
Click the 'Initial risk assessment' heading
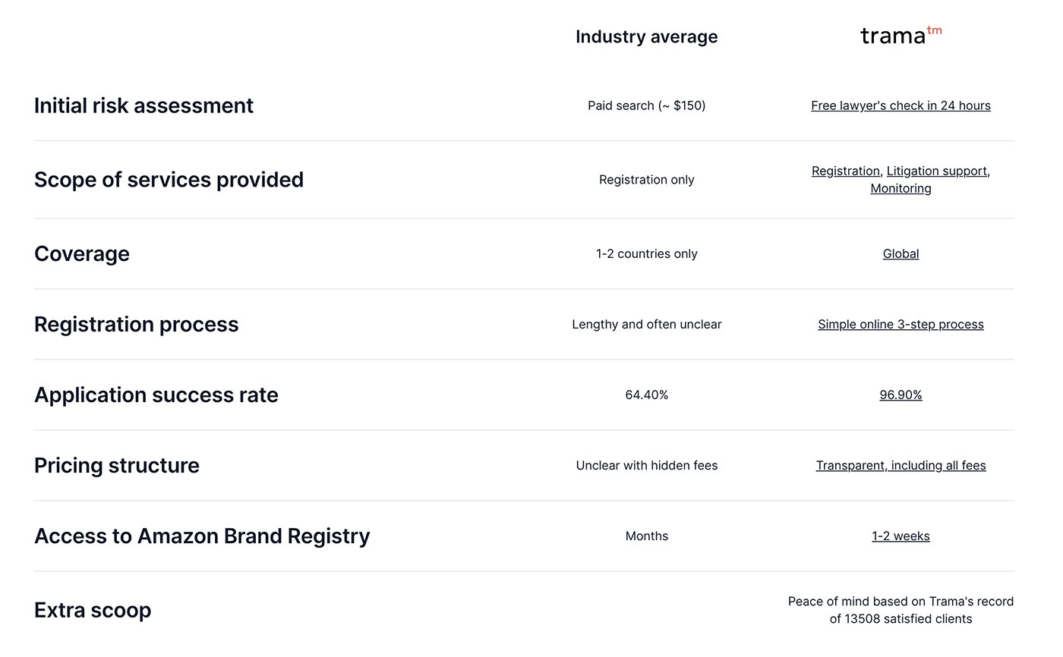[x=144, y=105]
